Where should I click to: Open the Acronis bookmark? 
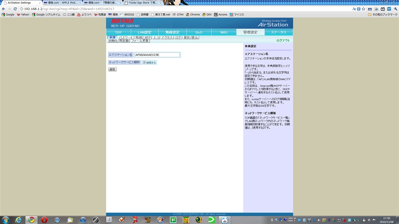[221, 15]
